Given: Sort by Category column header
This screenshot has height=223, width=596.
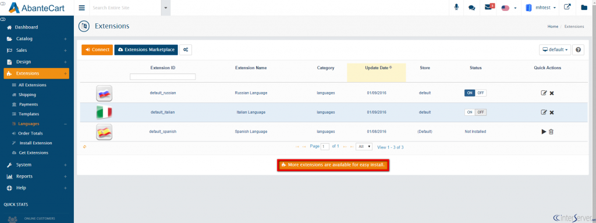Looking at the screenshot, I should coord(326,68).
